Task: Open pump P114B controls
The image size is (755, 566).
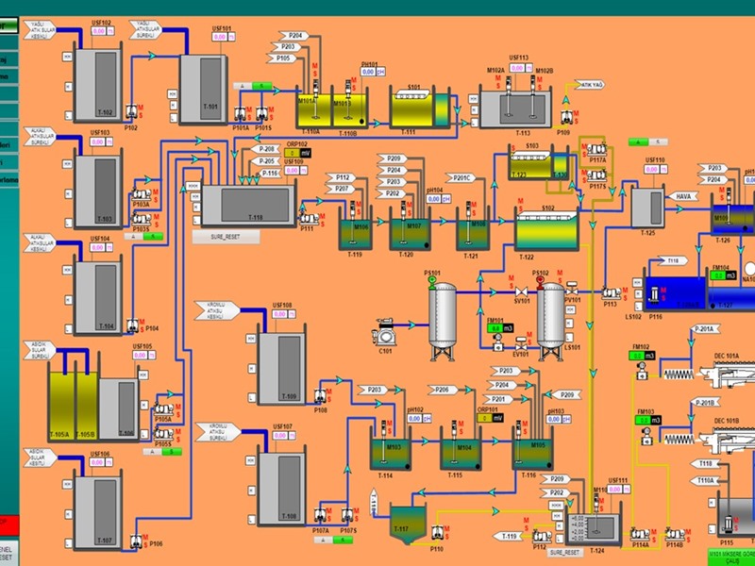Action: click(676, 534)
